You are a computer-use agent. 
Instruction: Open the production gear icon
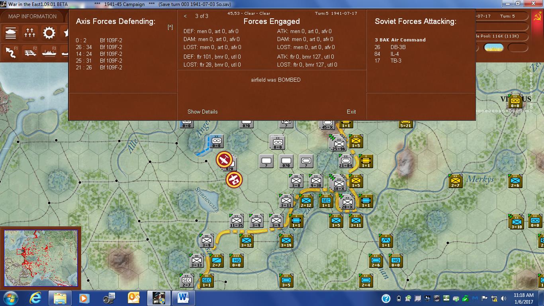(x=49, y=33)
